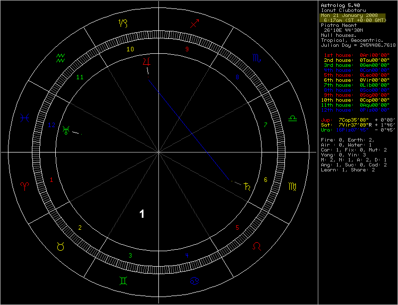Select the Sagittarius arrow symbol
Screen dimensions: 398x305
tap(195, 23)
